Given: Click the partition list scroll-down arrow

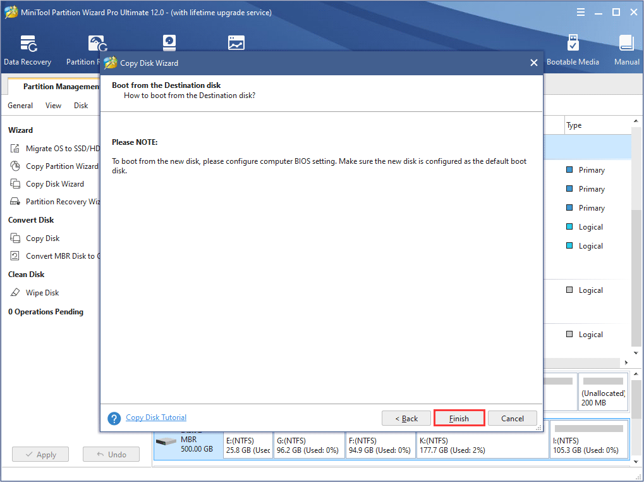Looking at the screenshot, I should click(636, 353).
